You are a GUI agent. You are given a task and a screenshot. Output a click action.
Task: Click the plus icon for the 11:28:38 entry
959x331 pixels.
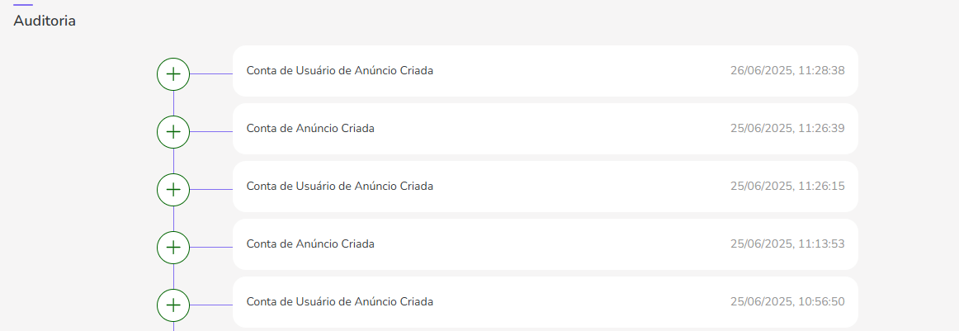pyautogui.click(x=173, y=74)
